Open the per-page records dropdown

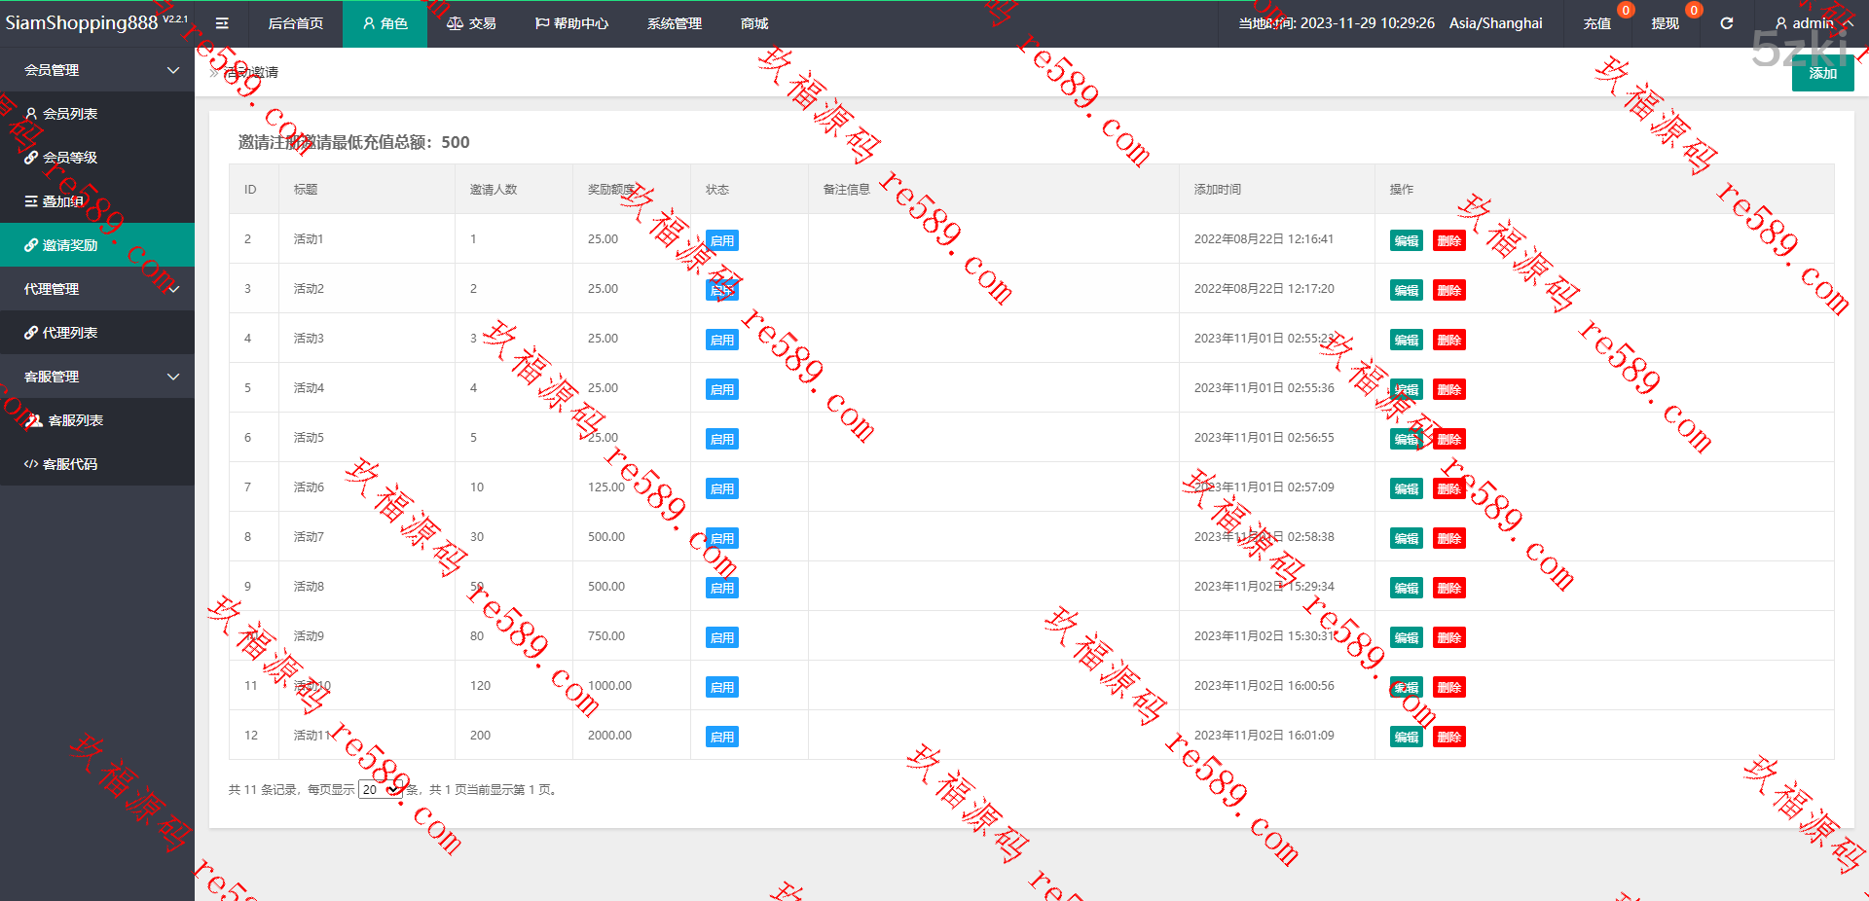tap(380, 789)
